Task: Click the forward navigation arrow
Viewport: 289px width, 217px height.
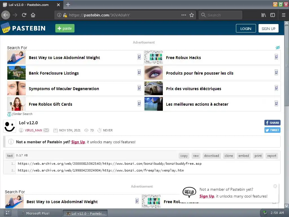Action: (15, 15)
